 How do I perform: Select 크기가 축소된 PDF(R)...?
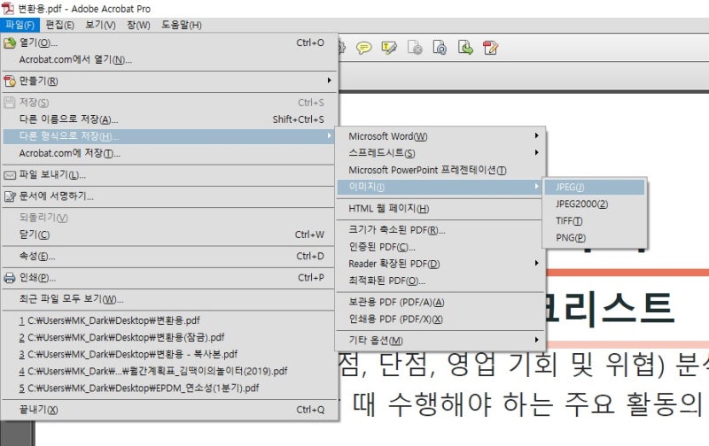(x=440, y=230)
